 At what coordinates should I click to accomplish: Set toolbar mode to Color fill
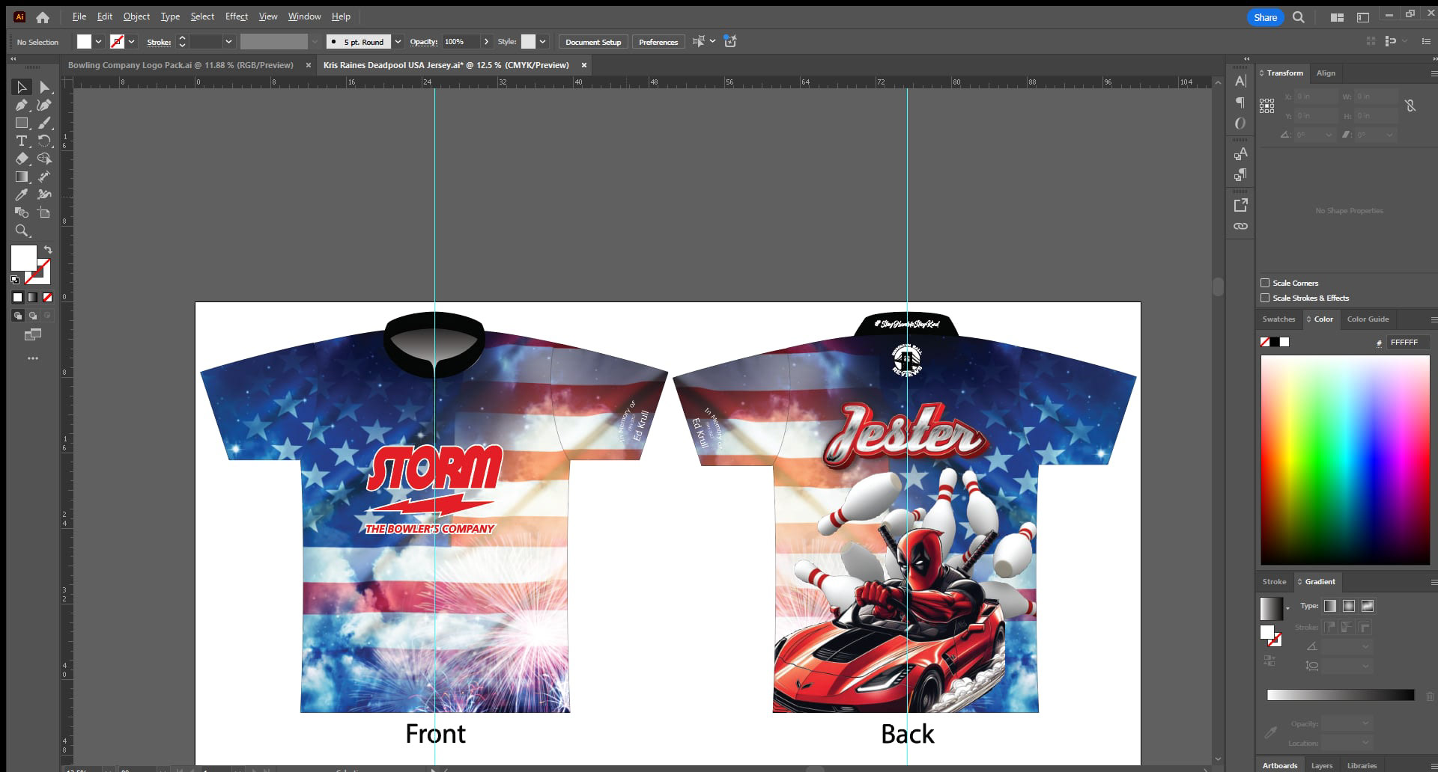(17, 297)
